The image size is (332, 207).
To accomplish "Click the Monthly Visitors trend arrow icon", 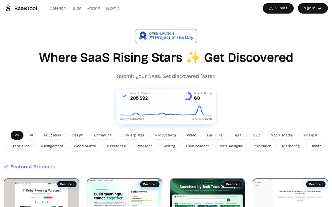I will pyautogui.click(x=124, y=96).
